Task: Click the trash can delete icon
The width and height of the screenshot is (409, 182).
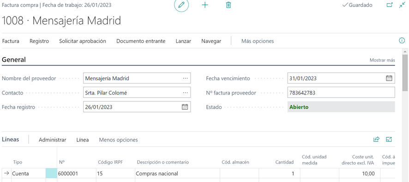Action: (x=228, y=5)
